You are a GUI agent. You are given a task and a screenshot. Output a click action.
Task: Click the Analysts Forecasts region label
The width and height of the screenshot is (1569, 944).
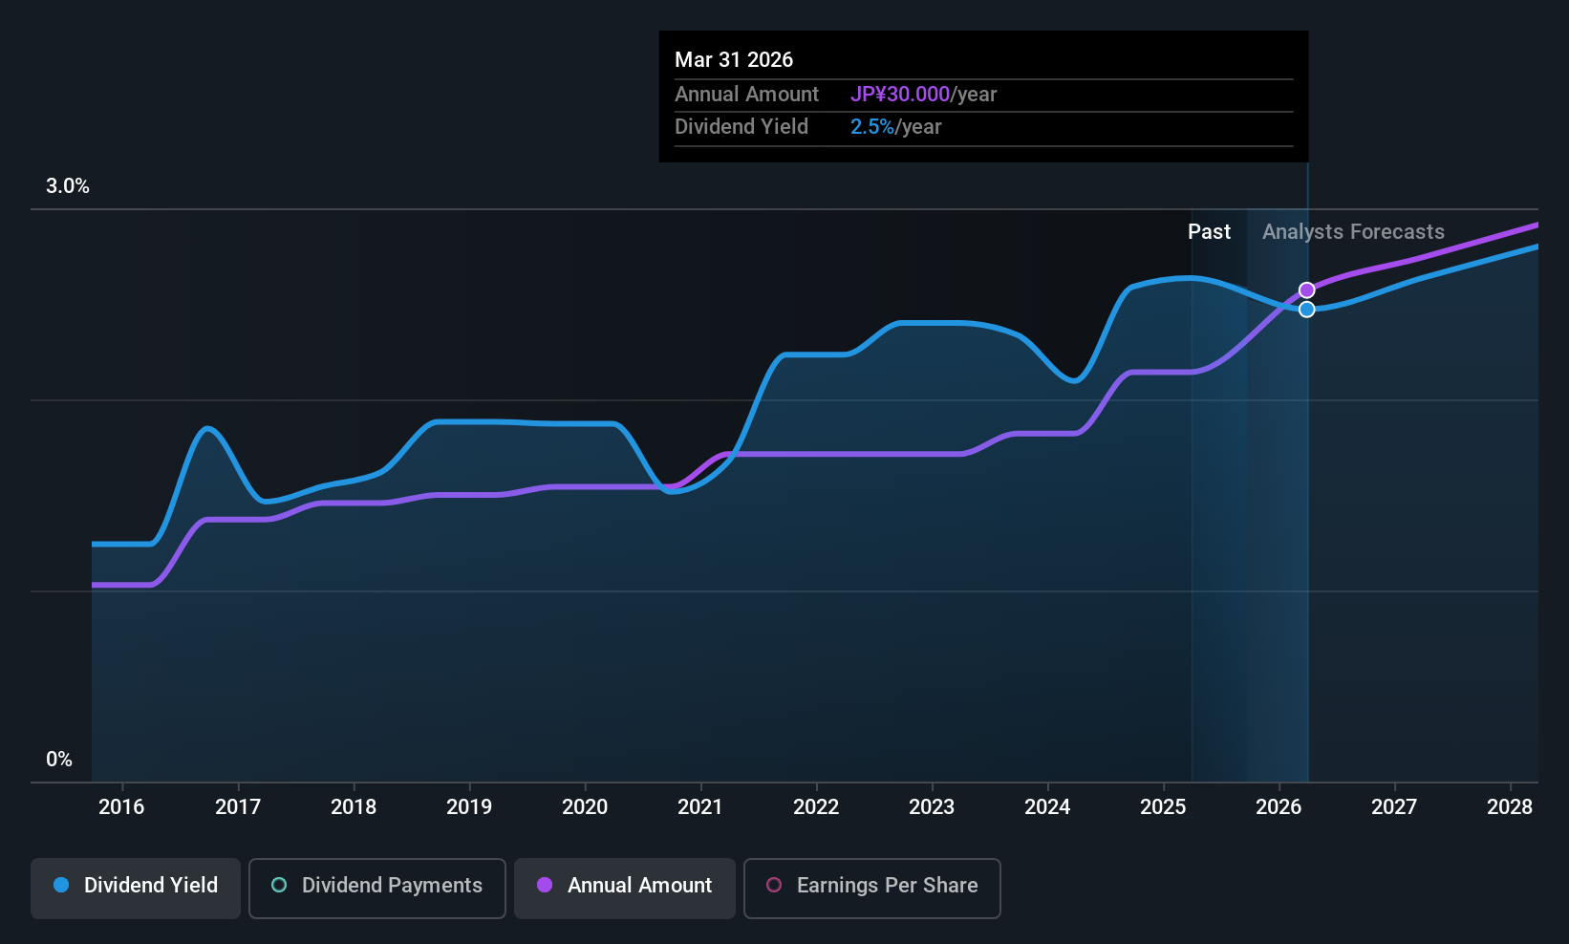coord(1353,232)
